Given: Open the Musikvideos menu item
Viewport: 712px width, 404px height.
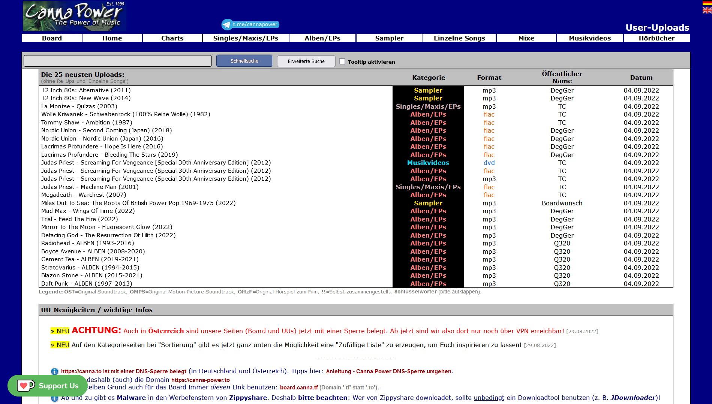Looking at the screenshot, I should click(590, 38).
